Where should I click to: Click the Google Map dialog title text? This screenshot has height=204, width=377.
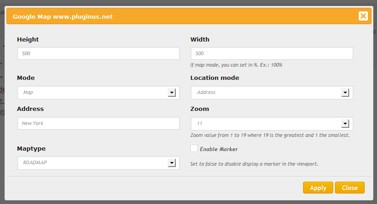(x=63, y=17)
